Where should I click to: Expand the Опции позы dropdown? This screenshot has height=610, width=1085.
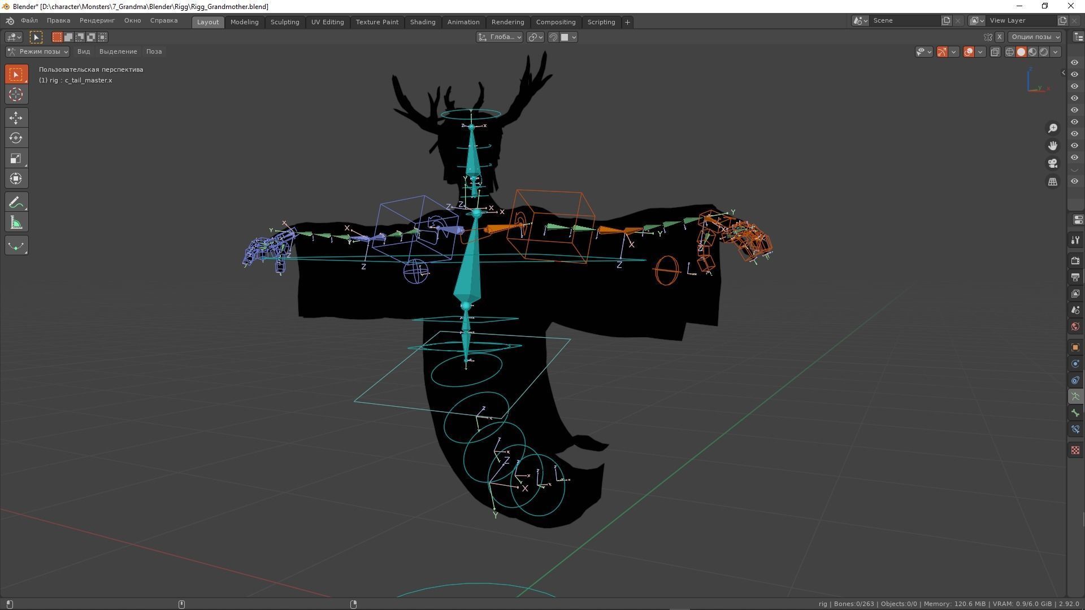1035,37
